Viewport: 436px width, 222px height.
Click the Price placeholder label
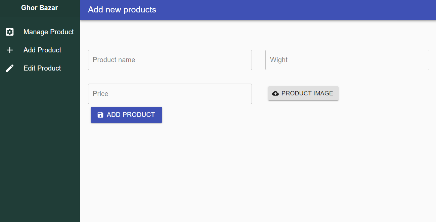pyautogui.click(x=100, y=94)
